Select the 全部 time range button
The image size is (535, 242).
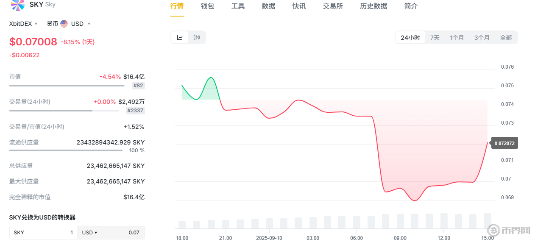(506, 38)
